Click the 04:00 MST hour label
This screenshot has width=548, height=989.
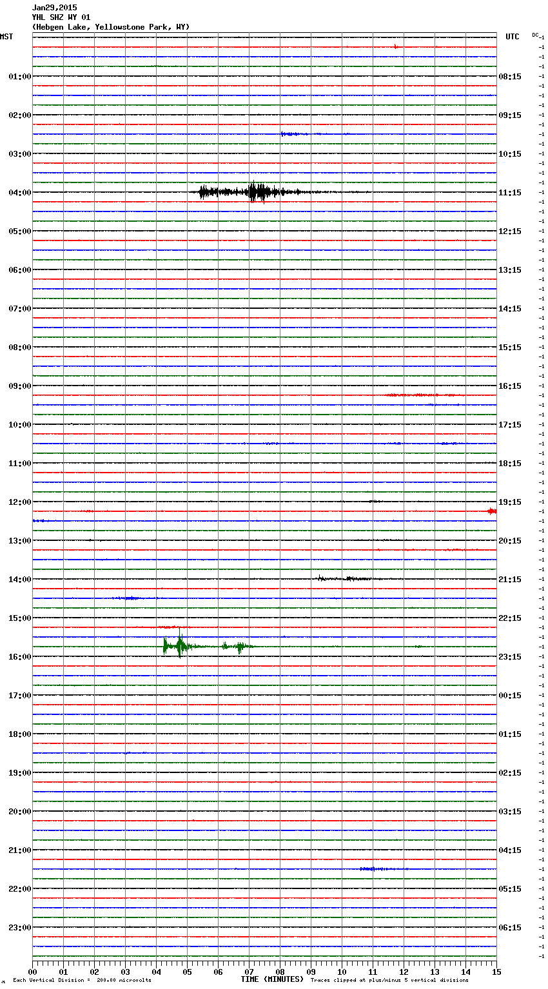19,193
